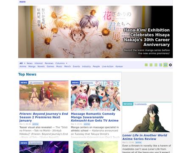The width and height of the screenshot is (191, 153).
Task: Click Loner Life review summary text
Action: [147, 149]
